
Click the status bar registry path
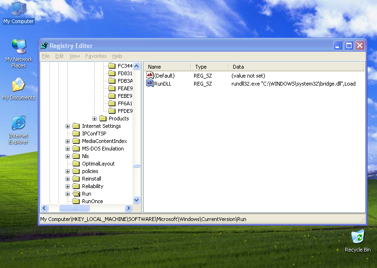coord(143,219)
